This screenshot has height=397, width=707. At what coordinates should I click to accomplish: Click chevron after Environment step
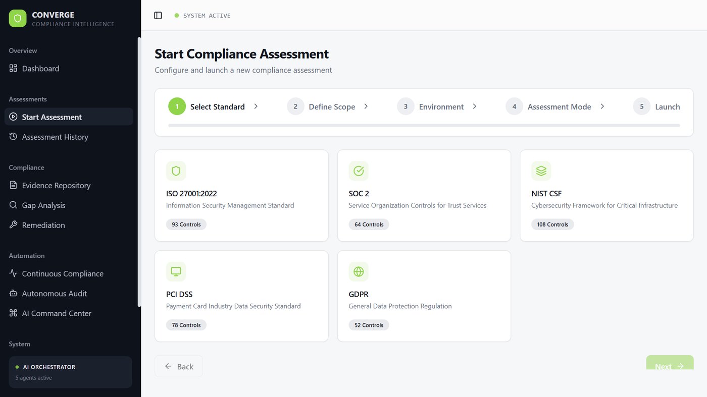click(475, 106)
